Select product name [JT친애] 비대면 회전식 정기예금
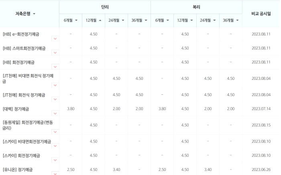This screenshot has height=175, width=281. [28, 78]
